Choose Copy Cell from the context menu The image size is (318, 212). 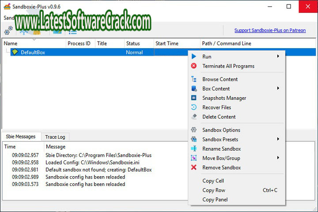pos(213,181)
